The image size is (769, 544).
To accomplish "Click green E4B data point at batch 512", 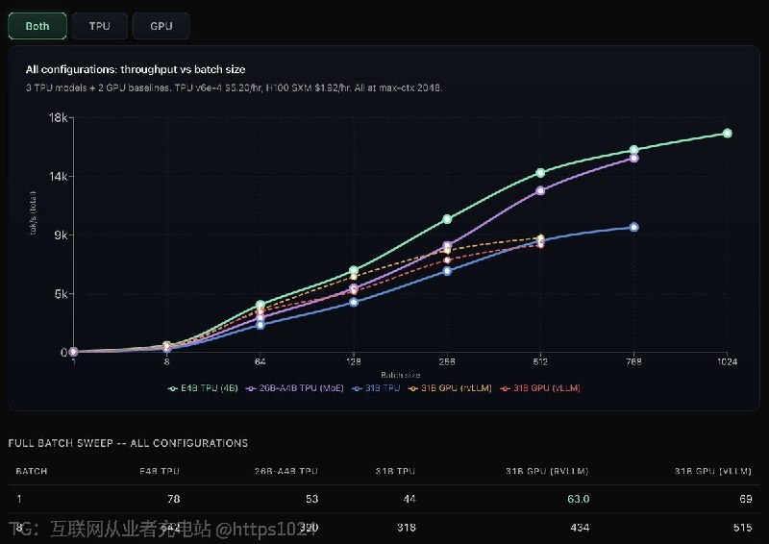I will (x=540, y=173).
